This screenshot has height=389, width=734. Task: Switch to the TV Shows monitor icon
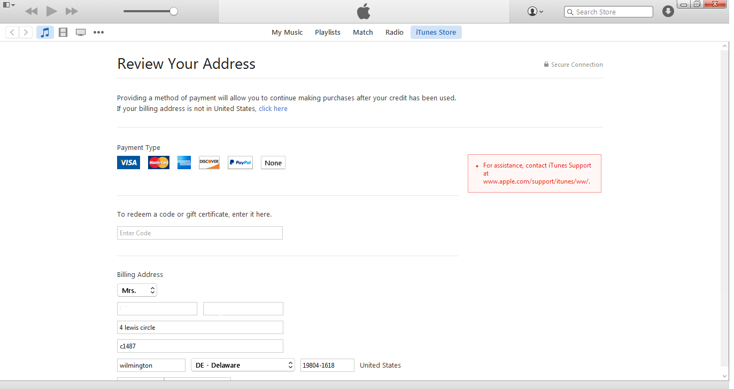click(81, 33)
